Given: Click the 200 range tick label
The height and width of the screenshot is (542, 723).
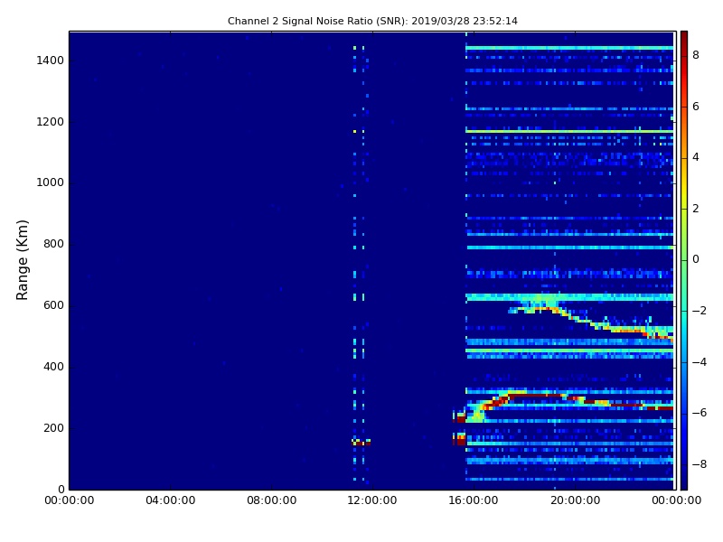Looking at the screenshot, I should [x=53, y=427].
